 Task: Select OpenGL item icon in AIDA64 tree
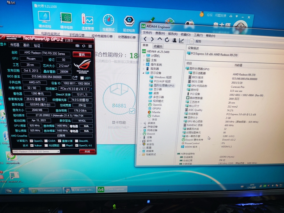150,105
